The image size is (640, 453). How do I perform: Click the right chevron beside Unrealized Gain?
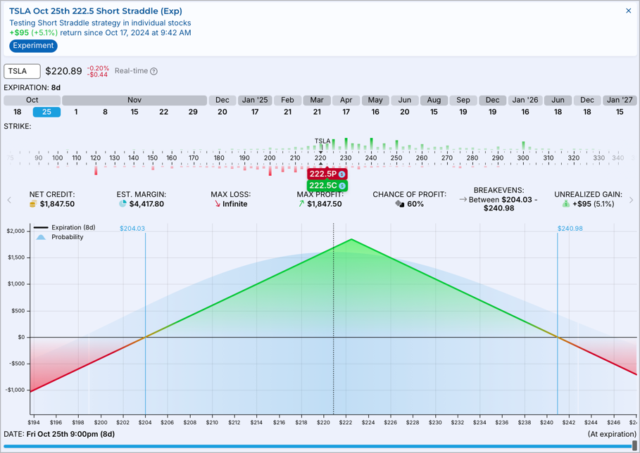[x=632, y=200]
